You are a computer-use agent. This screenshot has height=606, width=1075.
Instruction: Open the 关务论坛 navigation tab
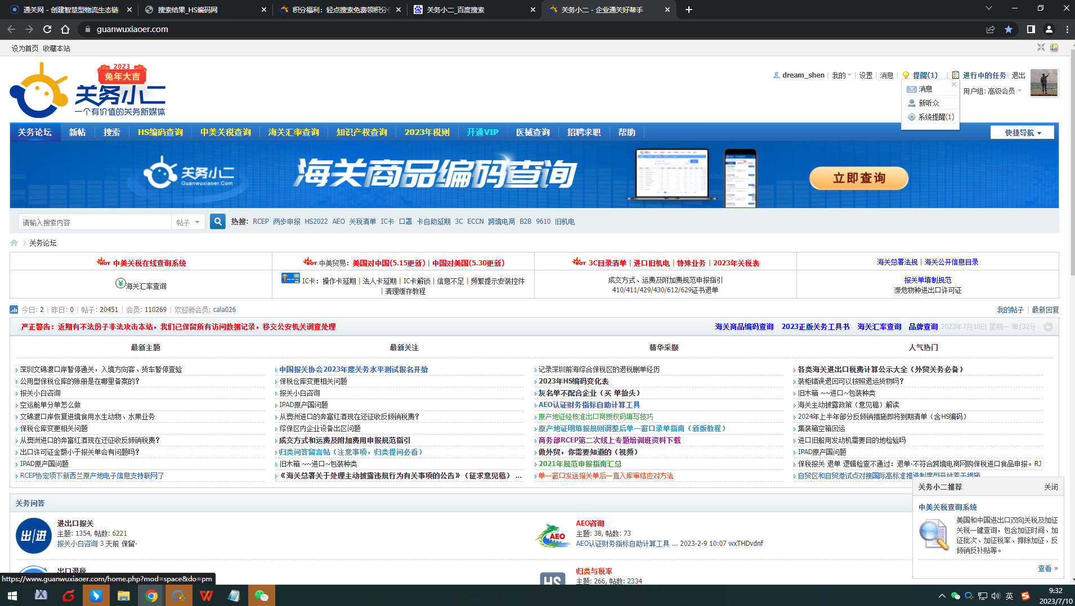tap(35, 132)
